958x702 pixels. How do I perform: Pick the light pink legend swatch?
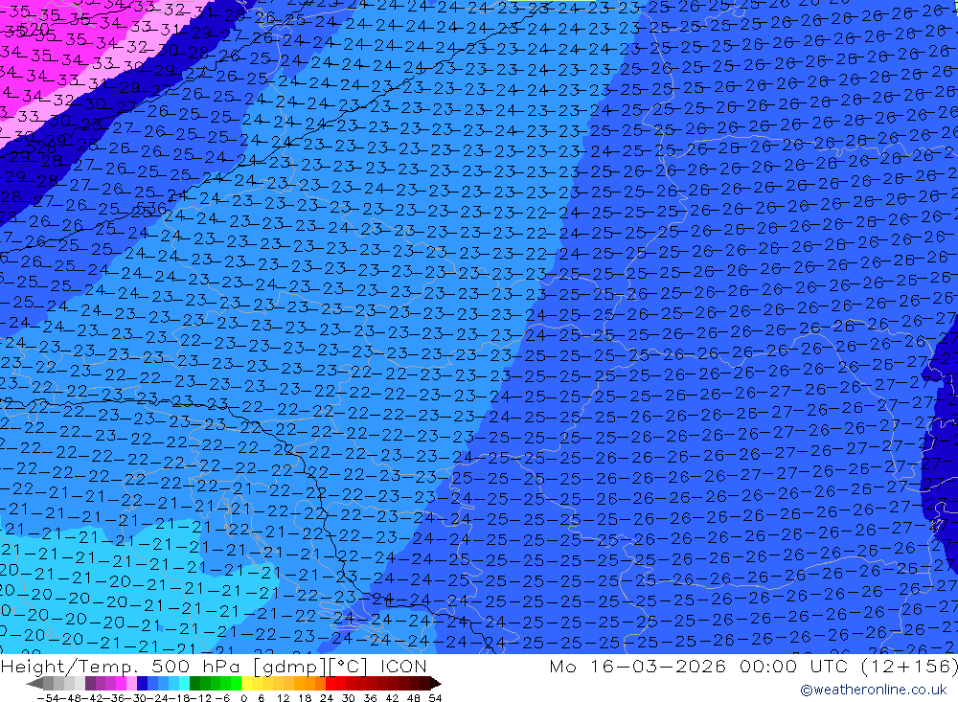point(131,684)
